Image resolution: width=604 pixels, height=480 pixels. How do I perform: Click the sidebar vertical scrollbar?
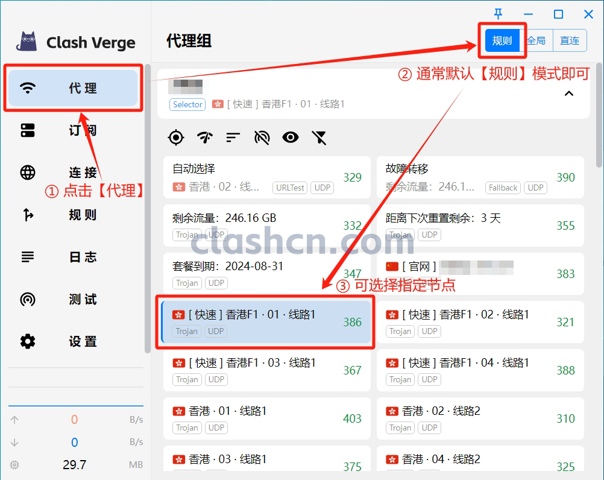(148, 209)
